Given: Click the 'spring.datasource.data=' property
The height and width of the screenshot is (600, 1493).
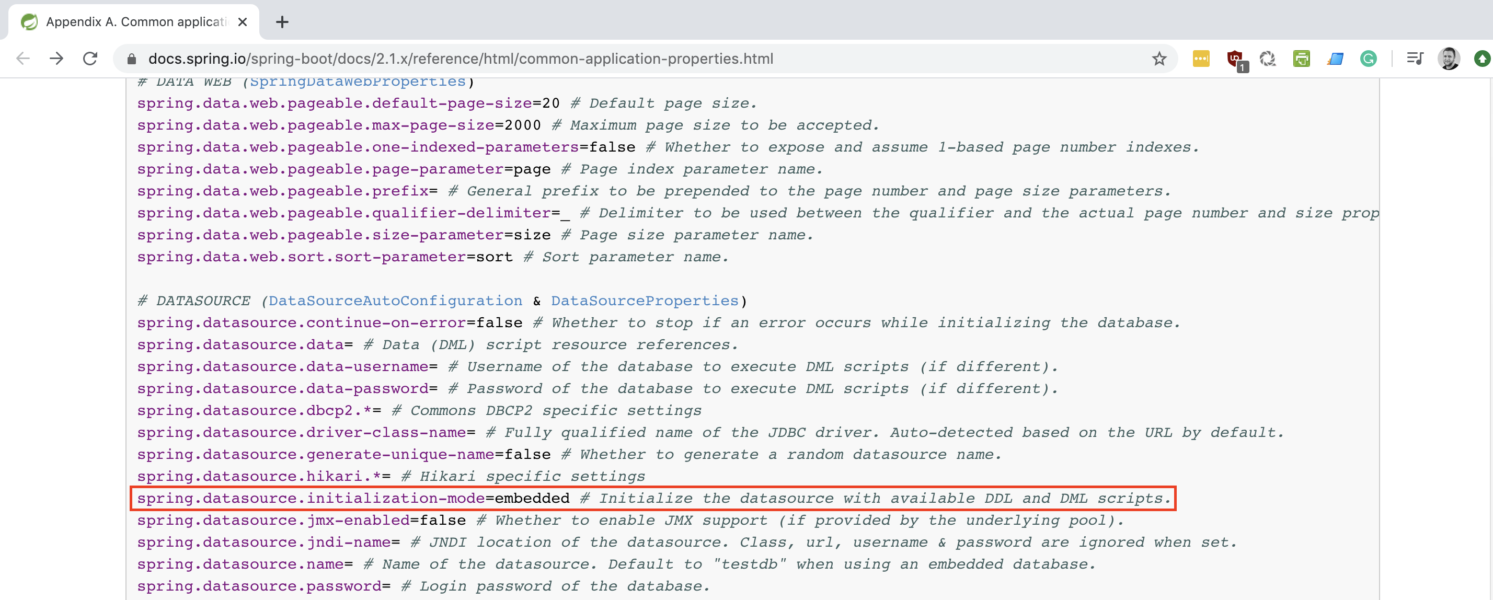Looking at the screenshot, I should click(245, 345).
